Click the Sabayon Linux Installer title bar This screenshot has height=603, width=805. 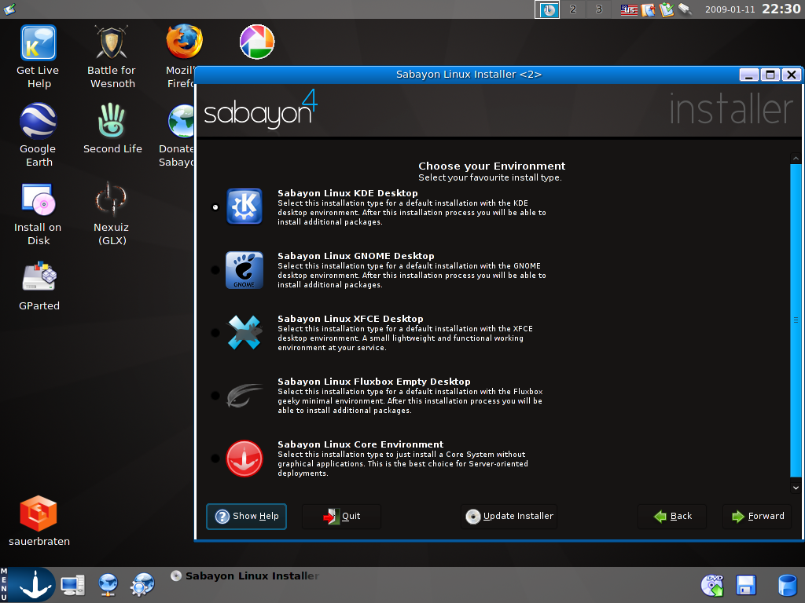pyautogui.click(x=469, y=75)
